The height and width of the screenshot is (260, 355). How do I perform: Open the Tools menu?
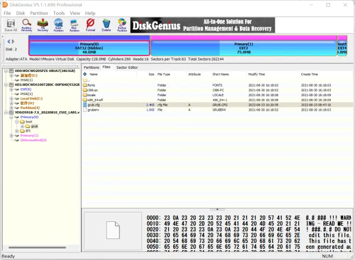click(x=59, y=13)
